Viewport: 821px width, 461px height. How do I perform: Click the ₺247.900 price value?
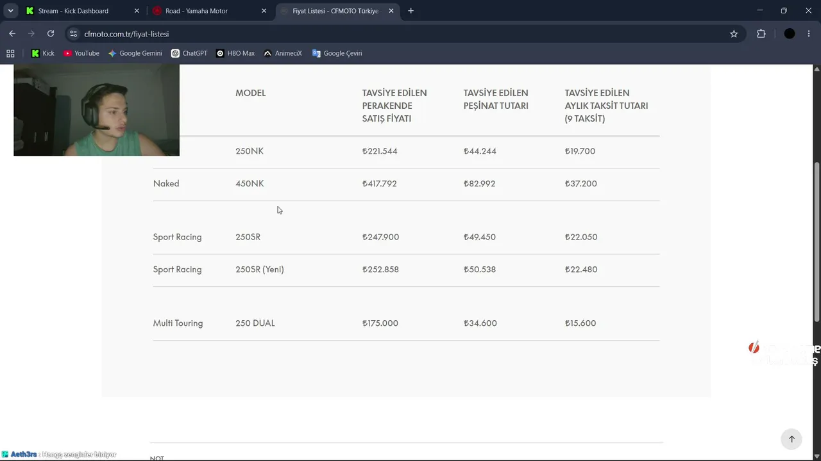click(x=380, y=237)
